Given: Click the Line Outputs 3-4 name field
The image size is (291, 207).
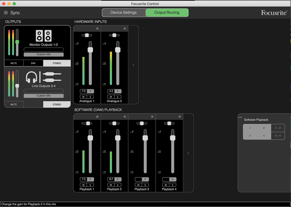Looking at the screenshot, I should click(43, 91).
